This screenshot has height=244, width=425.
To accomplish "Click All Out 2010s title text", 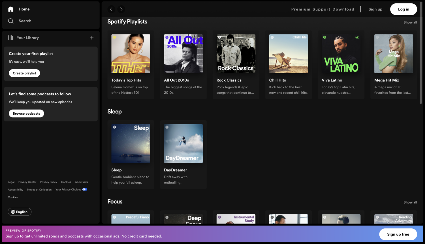I will [x=176, y=80].
